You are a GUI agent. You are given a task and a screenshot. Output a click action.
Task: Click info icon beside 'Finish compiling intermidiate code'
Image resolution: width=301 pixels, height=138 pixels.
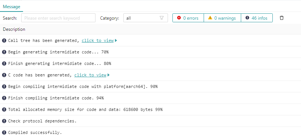(x=4, y=98)
